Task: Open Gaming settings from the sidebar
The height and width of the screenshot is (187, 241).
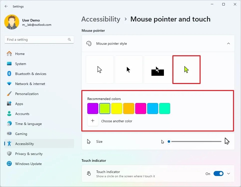Action: (x=9, y=134)
